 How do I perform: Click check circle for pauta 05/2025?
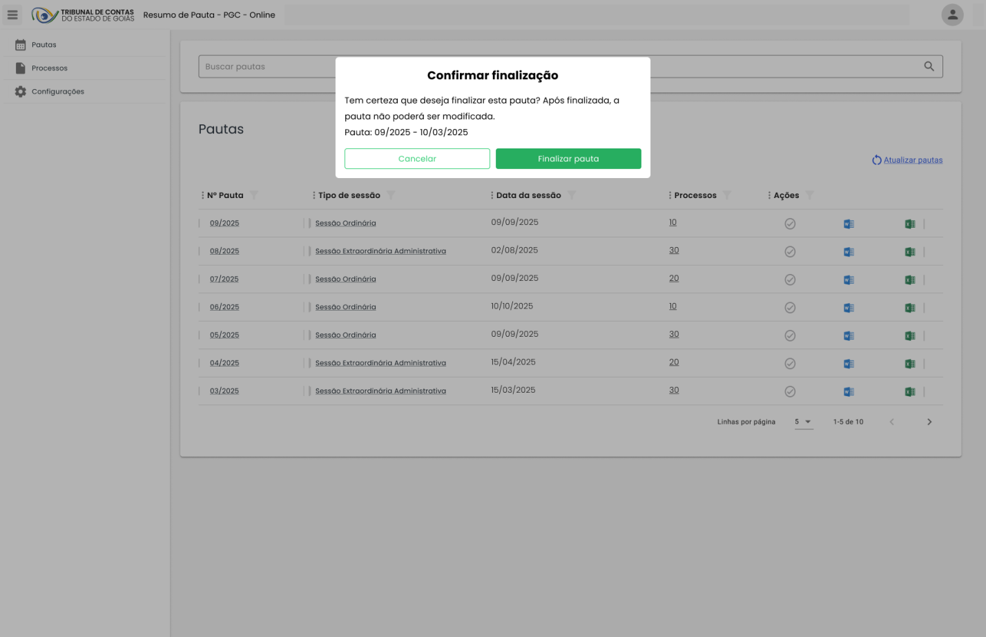pos(790,335)
